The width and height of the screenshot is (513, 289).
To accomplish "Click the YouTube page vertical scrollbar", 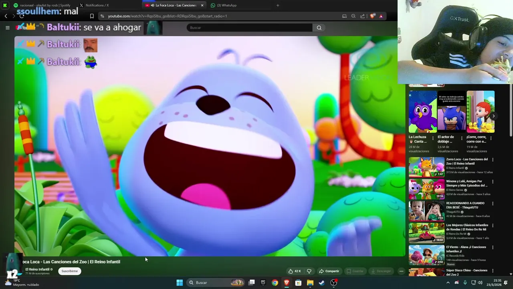I will click(x=511, y=110).
